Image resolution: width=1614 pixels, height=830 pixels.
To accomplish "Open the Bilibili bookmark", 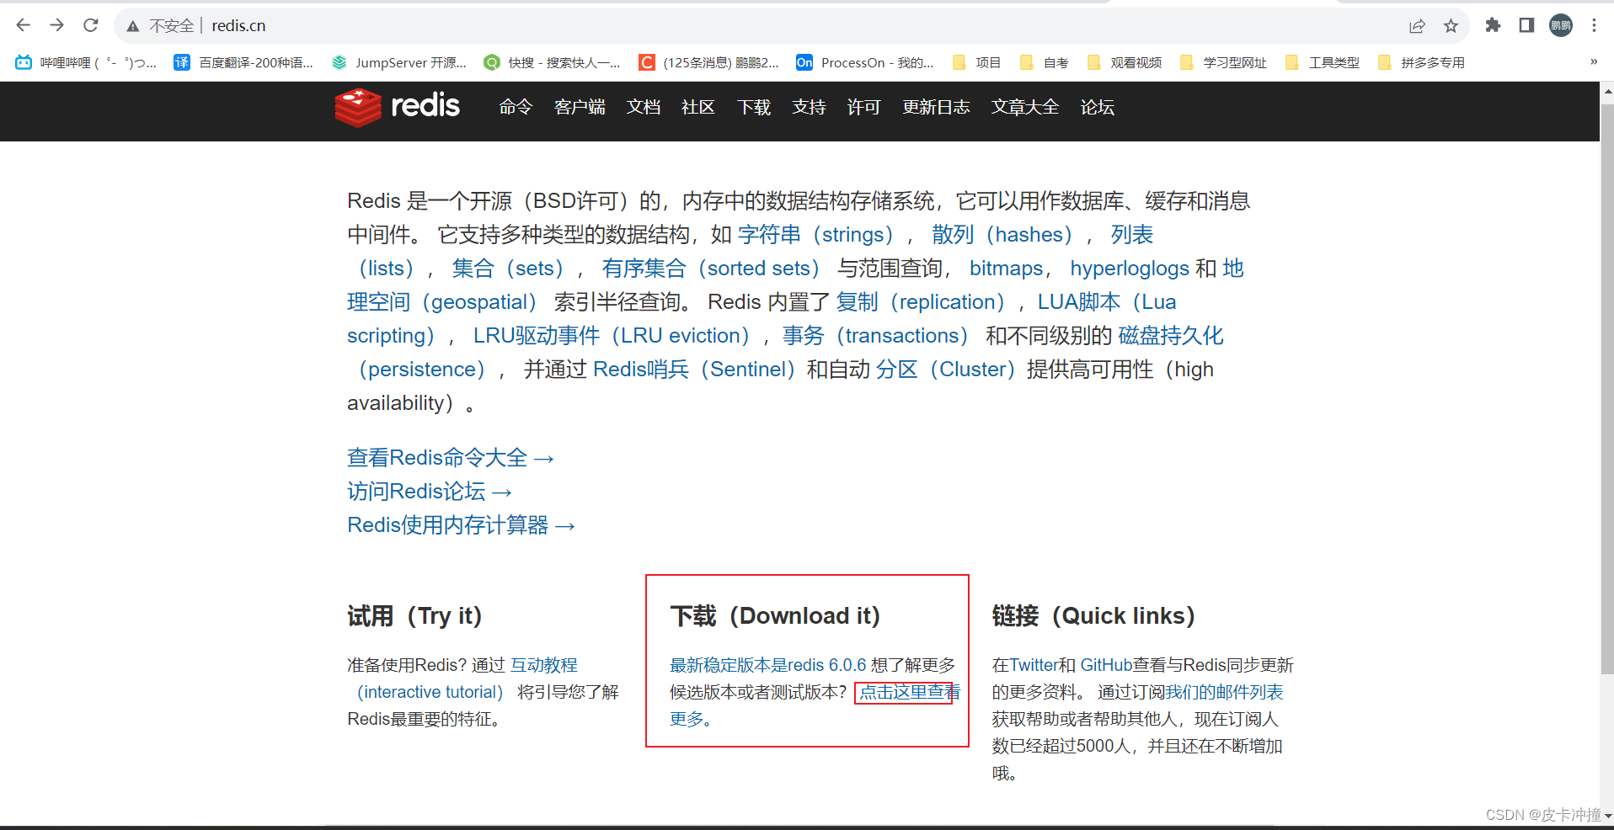I will point(86,62).
